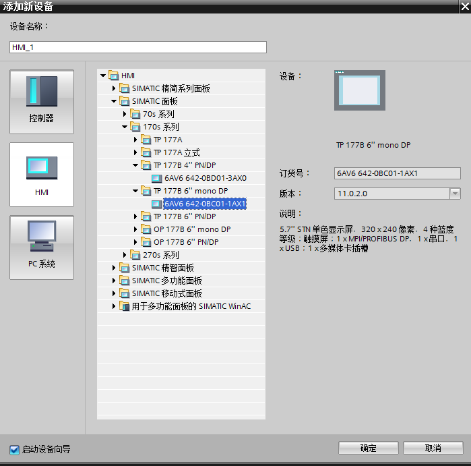471x466 pixels.
Task: Click folder icon of TP 177B 4'' PN/DP
Action: (146, 165)
